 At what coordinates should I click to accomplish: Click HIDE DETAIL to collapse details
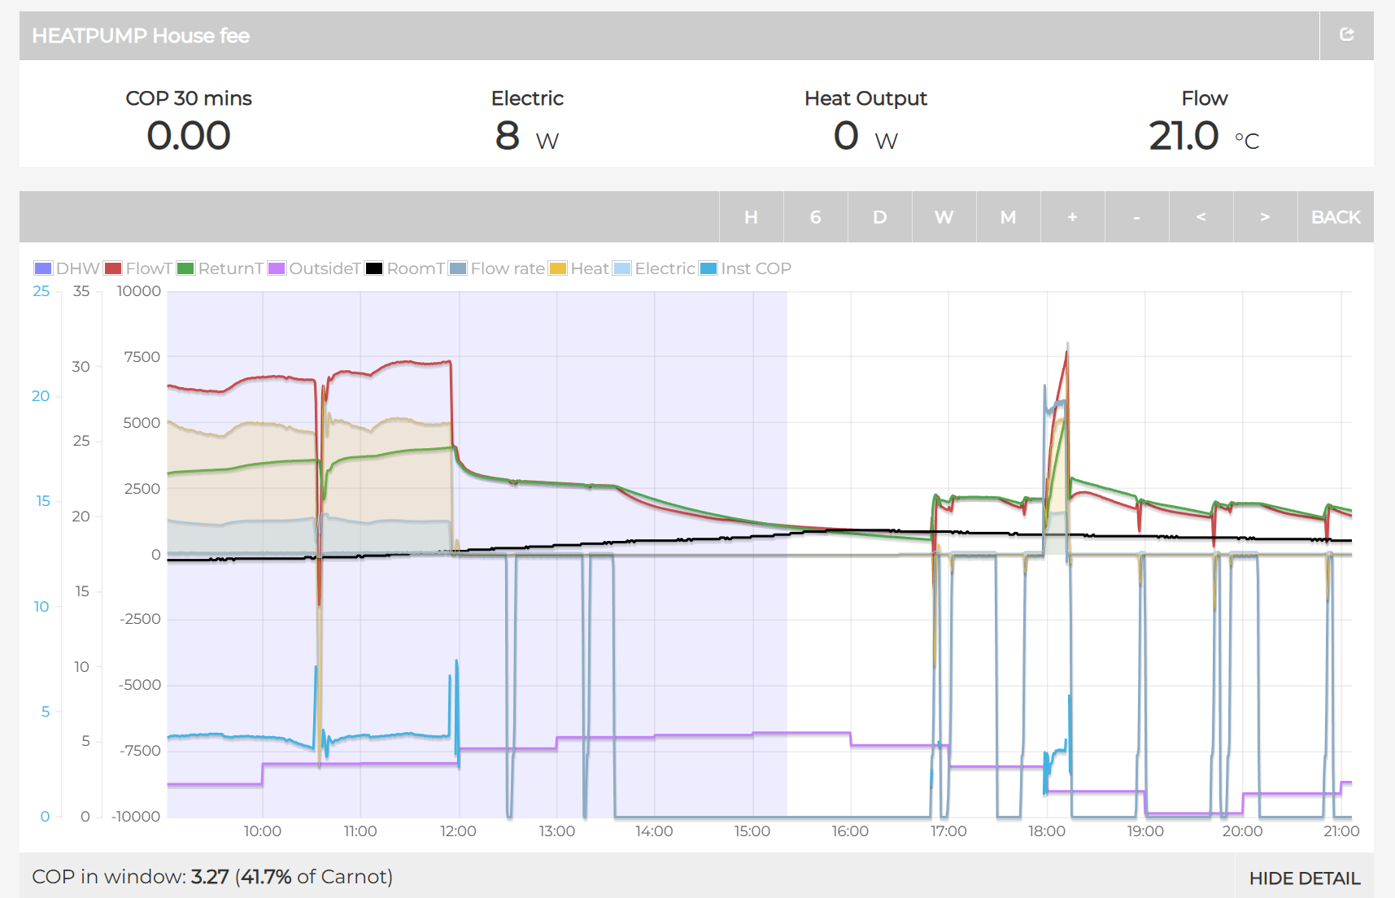point(1304,878)
